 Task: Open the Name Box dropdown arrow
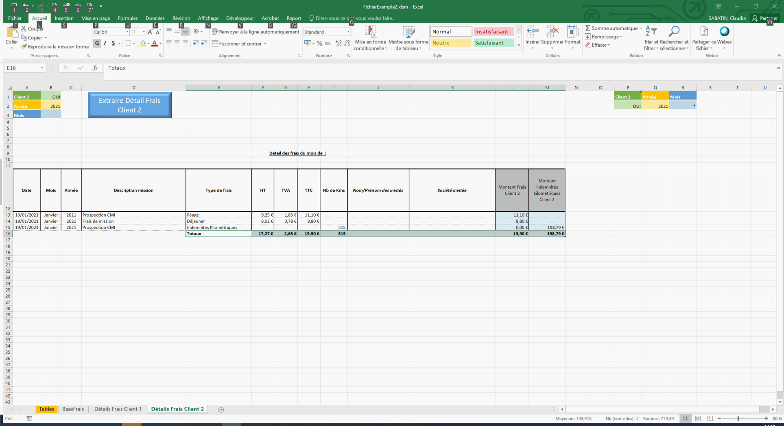(42, 68)
